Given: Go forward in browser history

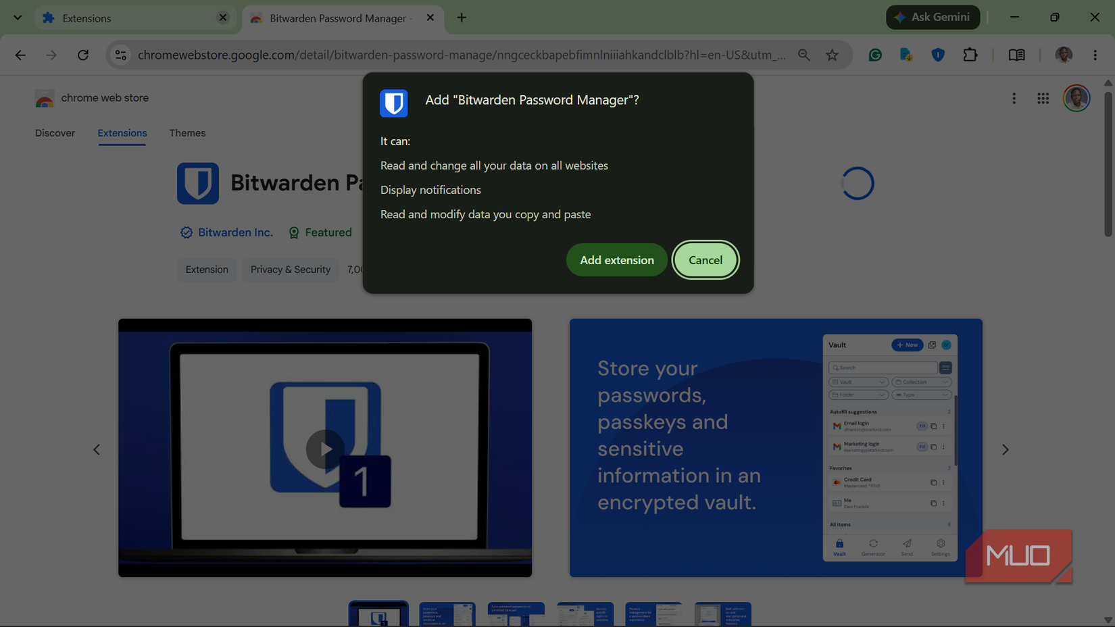Looking at the screenshot, I should click(x=51, y=55).
